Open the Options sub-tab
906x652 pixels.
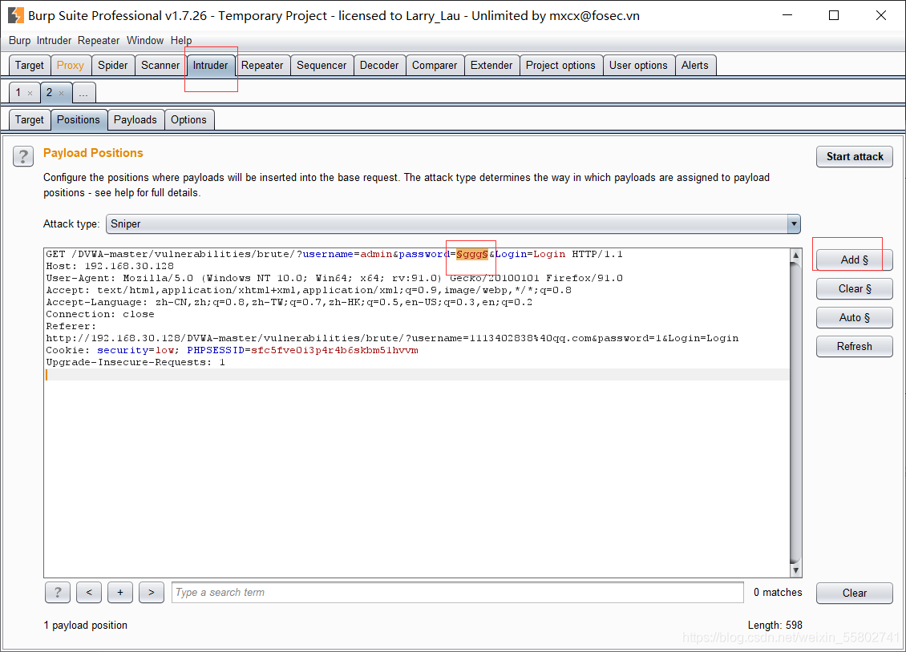[x=188, y=119]
